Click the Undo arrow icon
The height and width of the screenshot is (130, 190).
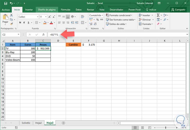(11, 3)
